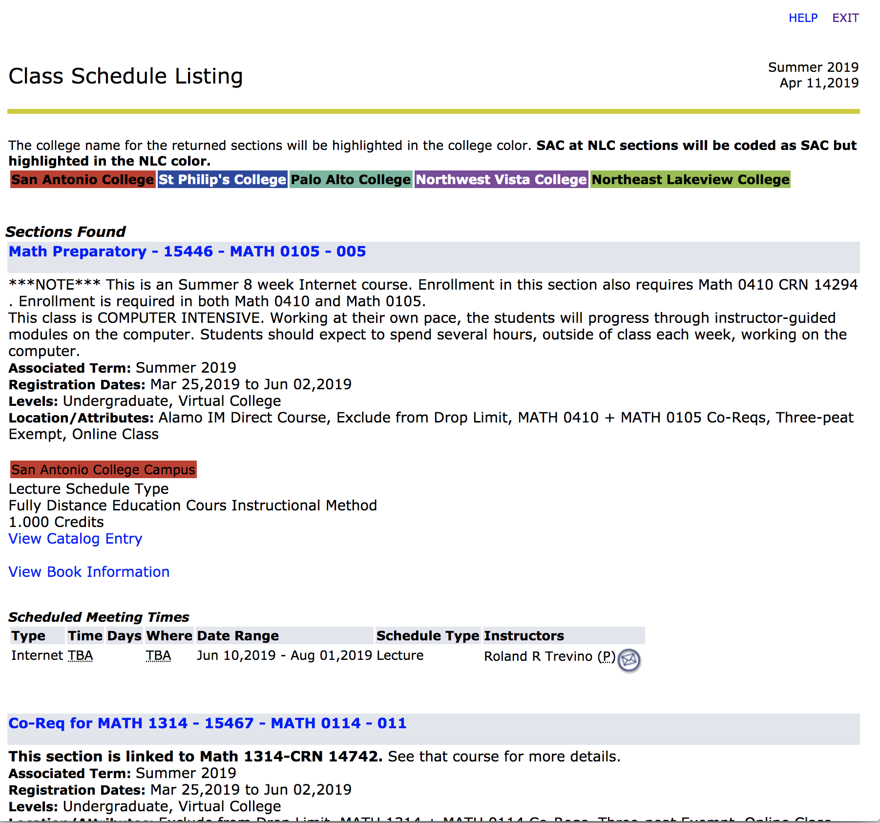Viewport: 880px width, 823px height.
Task: Open View Book Information
Action: pos(89,572)
